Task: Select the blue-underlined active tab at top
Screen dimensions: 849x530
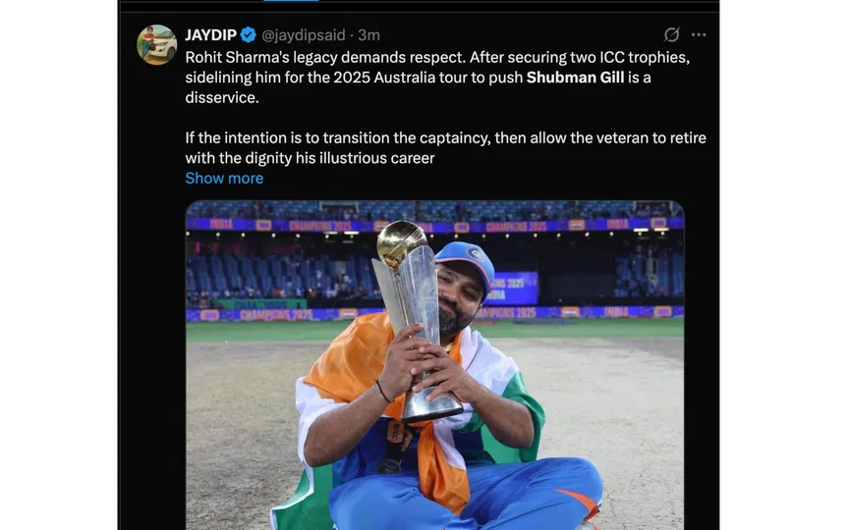Action: [x=291, y=1]
